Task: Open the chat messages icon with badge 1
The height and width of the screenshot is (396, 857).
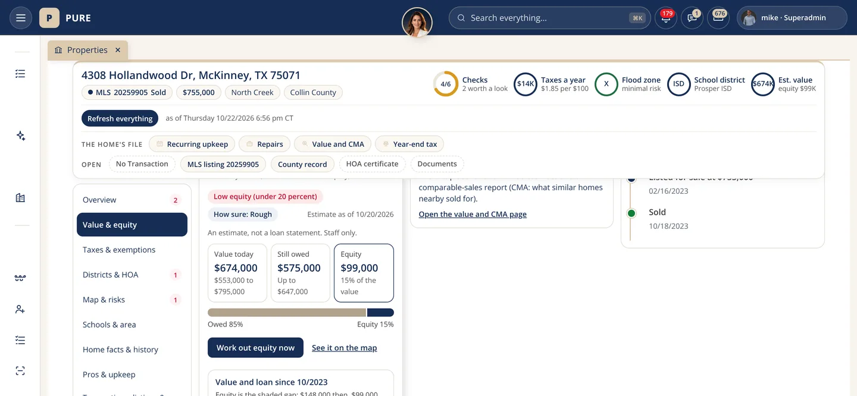Action: (692, 18)
